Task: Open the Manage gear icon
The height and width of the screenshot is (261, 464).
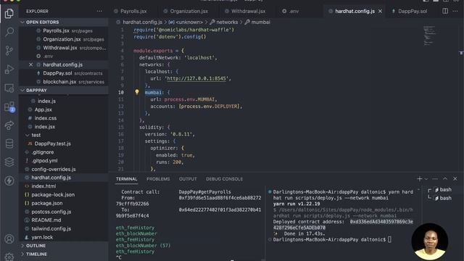Action: click(9, 256)
